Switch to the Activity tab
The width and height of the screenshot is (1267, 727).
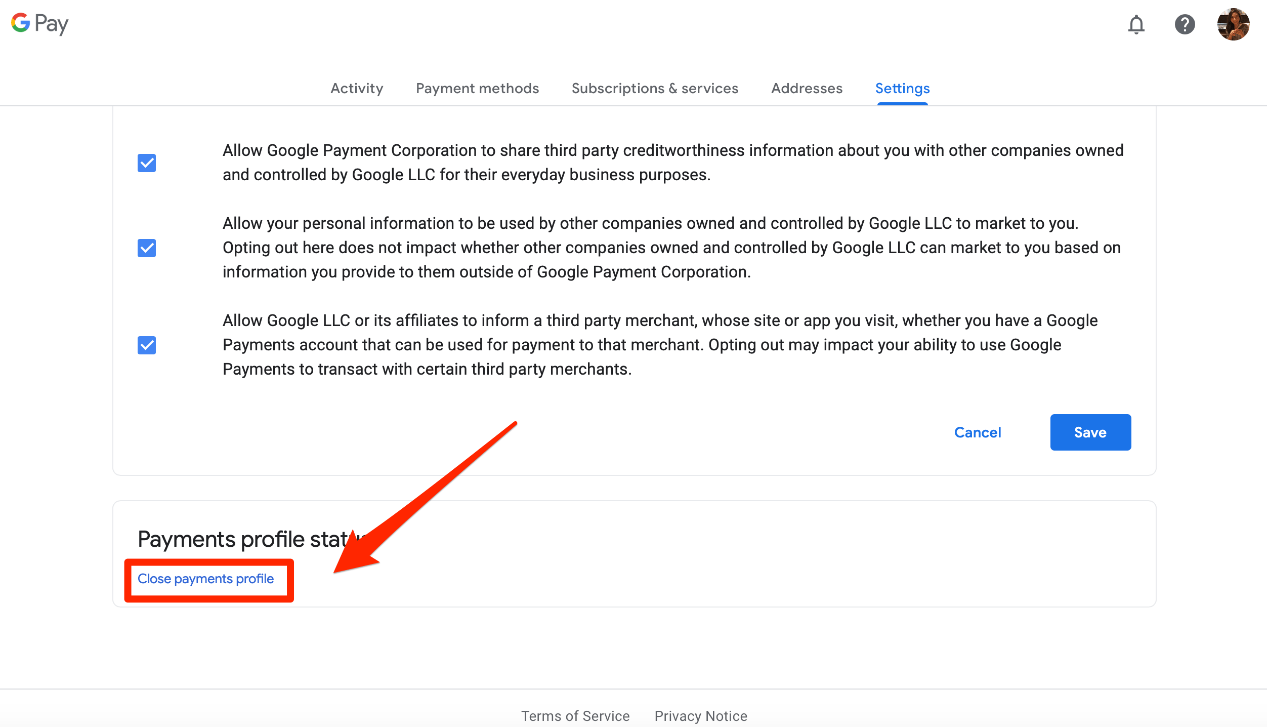(x=357, y=88)
